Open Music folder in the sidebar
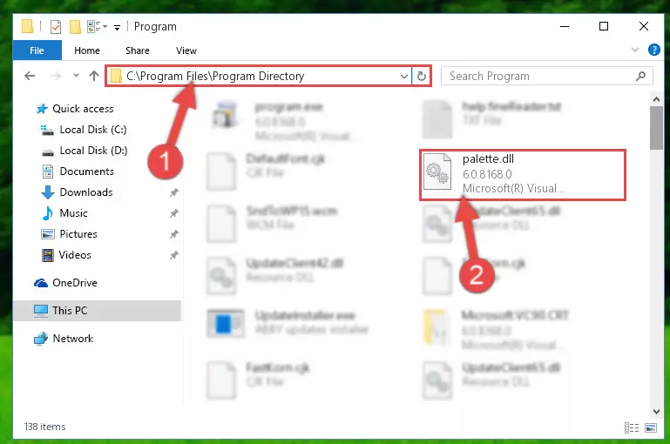670x444 pixels. coord(73,213)
